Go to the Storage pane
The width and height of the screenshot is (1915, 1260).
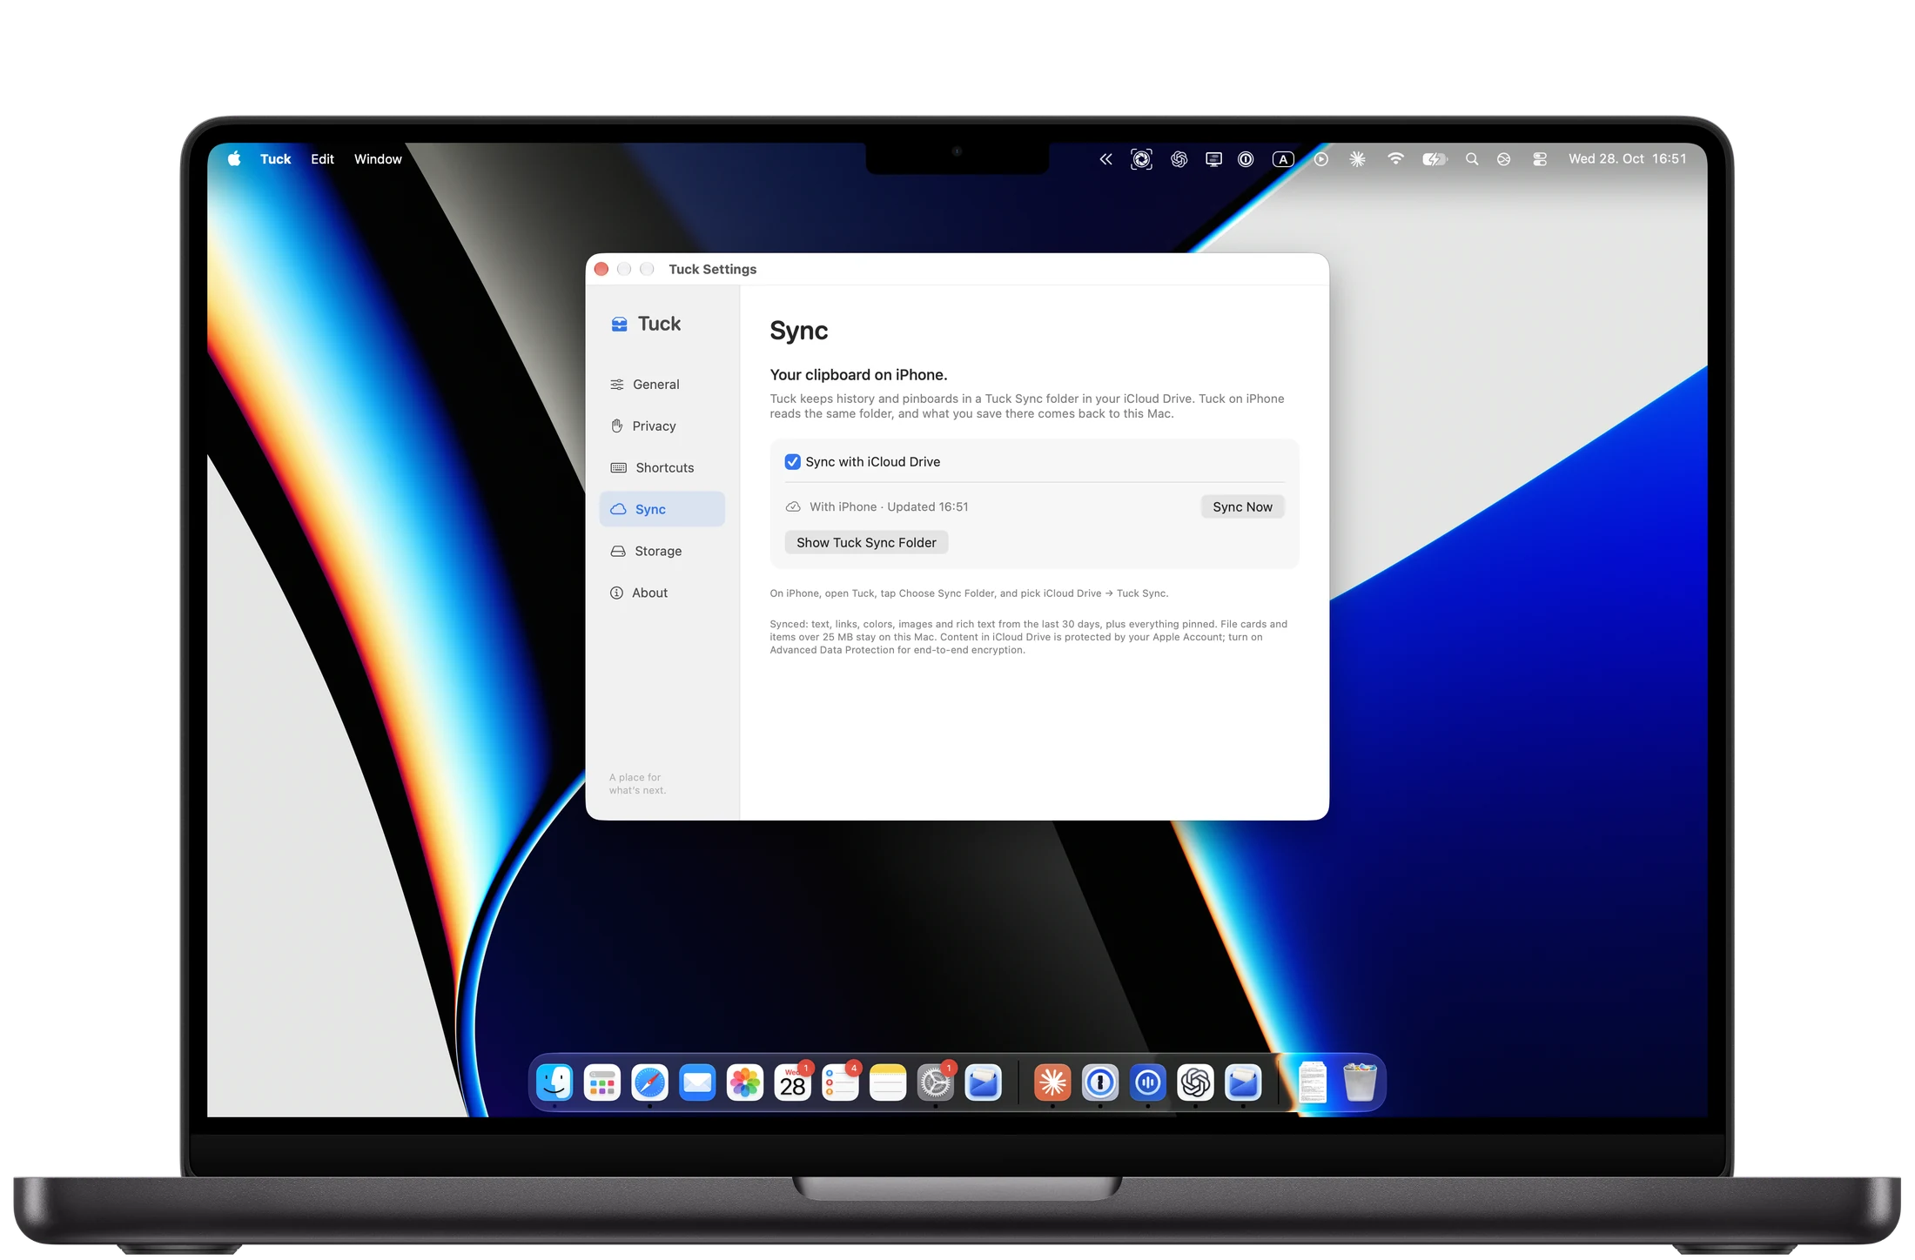click(x=662, y=552)
